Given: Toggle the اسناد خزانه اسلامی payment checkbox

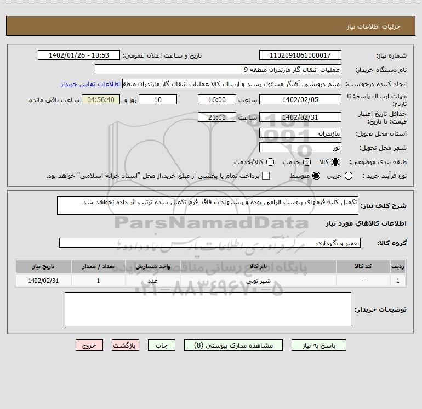Looking at the screenshot, I should [x=266, y=176].
